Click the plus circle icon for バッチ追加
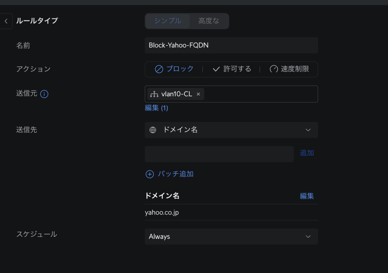This screenshot has width=388, height=273. (x=150, y=174)
